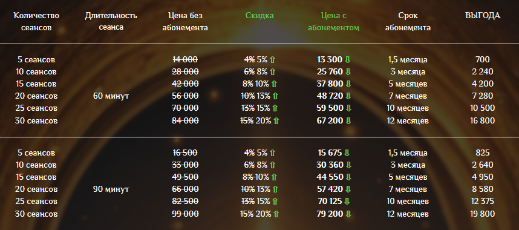Click down arrow beside 79 200 price
This screenshot has width=519, height=230.
click(x=348, y=214)
